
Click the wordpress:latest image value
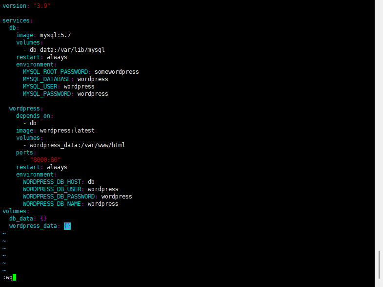[x=67, y=131]
